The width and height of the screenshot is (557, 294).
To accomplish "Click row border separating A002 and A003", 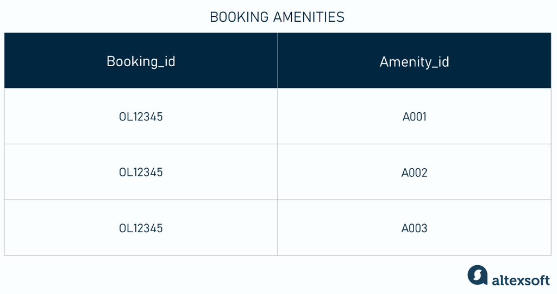I will [x=414, y=200].
